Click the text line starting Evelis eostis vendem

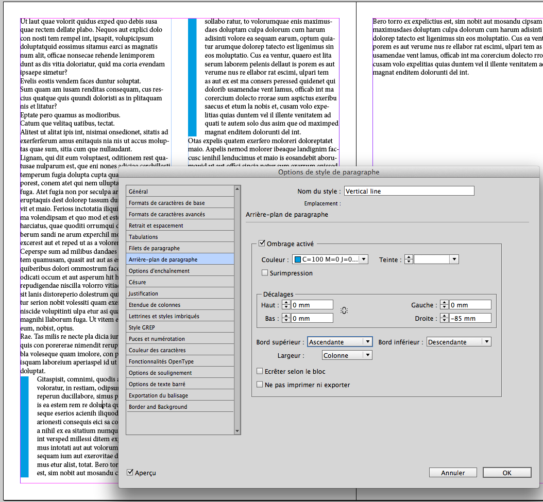81,81
